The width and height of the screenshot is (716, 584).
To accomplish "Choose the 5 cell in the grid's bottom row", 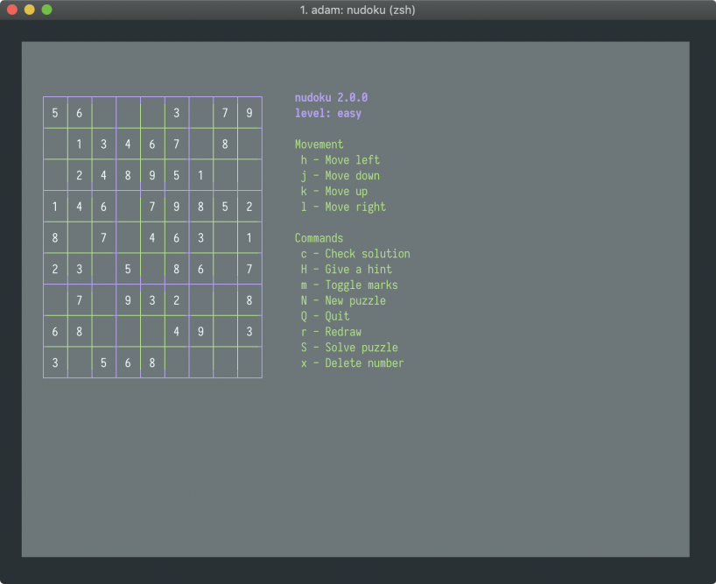I will pos(103,363).
